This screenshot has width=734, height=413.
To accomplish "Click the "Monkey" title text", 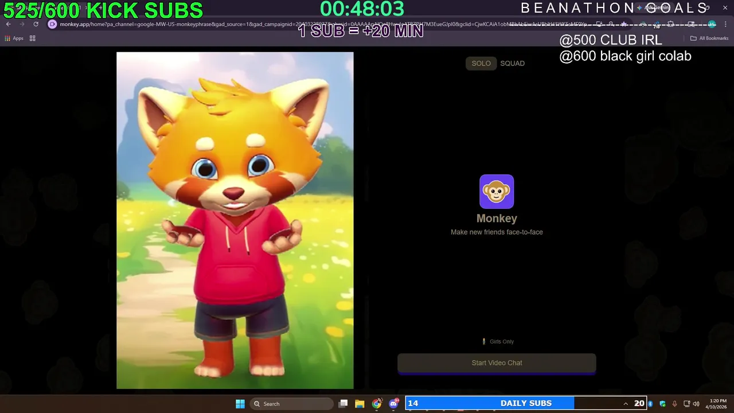I will [x=497, y=219].
